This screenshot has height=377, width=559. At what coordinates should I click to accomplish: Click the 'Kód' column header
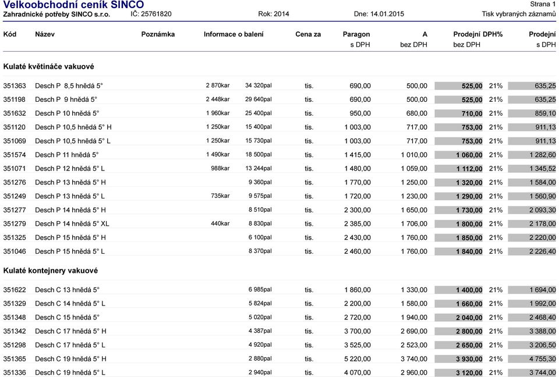pos(10,34)
